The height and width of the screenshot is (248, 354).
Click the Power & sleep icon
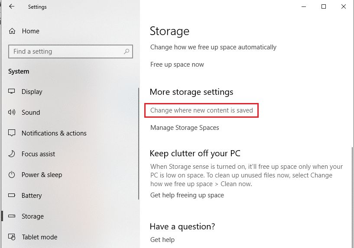pos(12,175)
